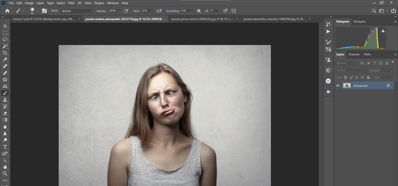This screenshot has height=186, width=398.
Task: Open the Smoothing 0% slider dropdown
Action: 192,11
